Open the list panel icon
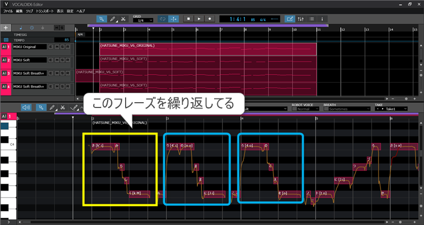 click(312, 19)
